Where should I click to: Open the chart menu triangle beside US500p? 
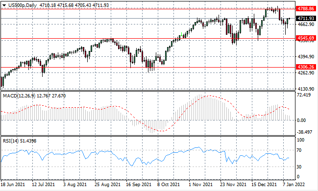pos(4,5)
